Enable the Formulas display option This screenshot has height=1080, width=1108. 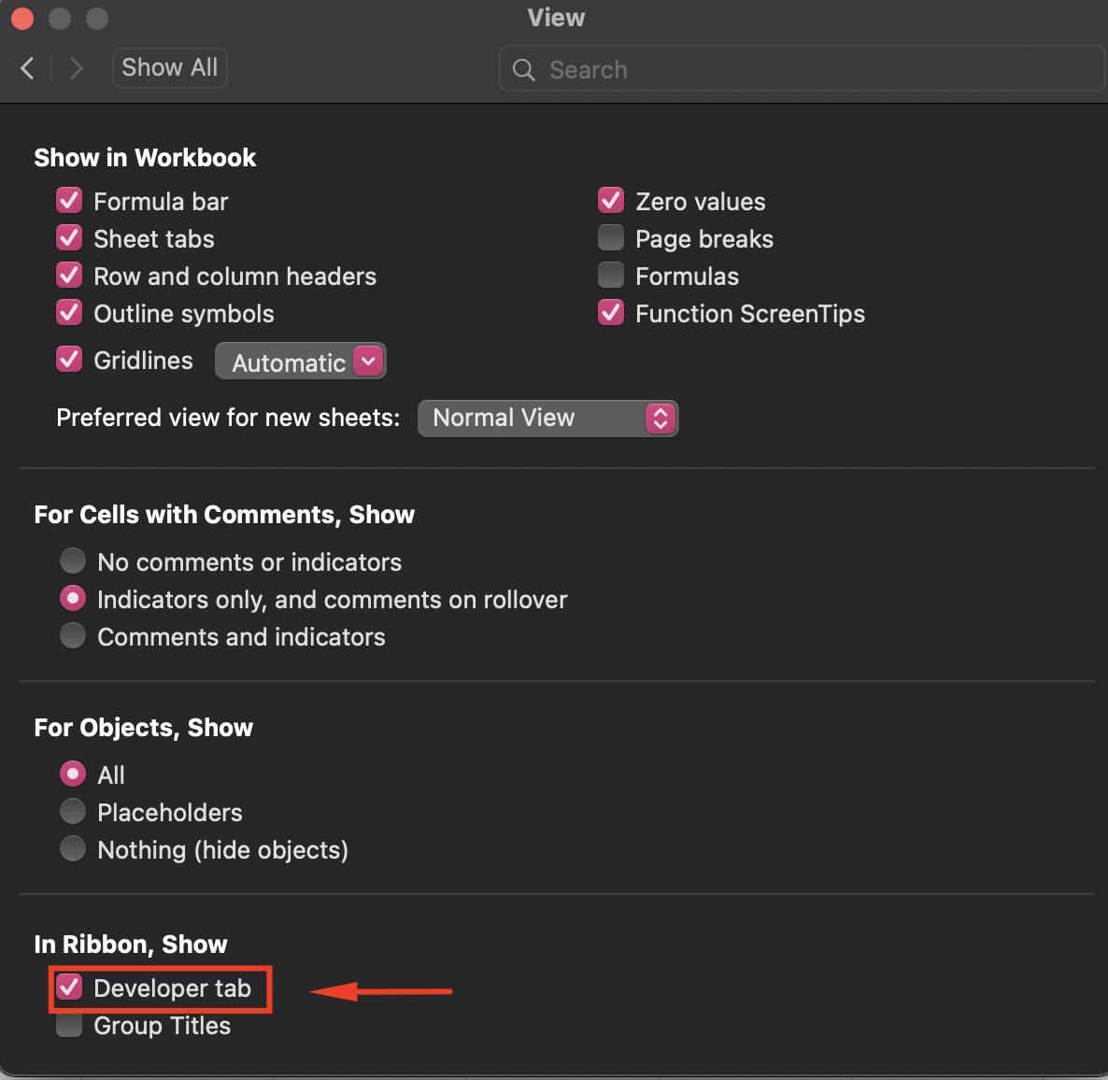coord(610,275)
